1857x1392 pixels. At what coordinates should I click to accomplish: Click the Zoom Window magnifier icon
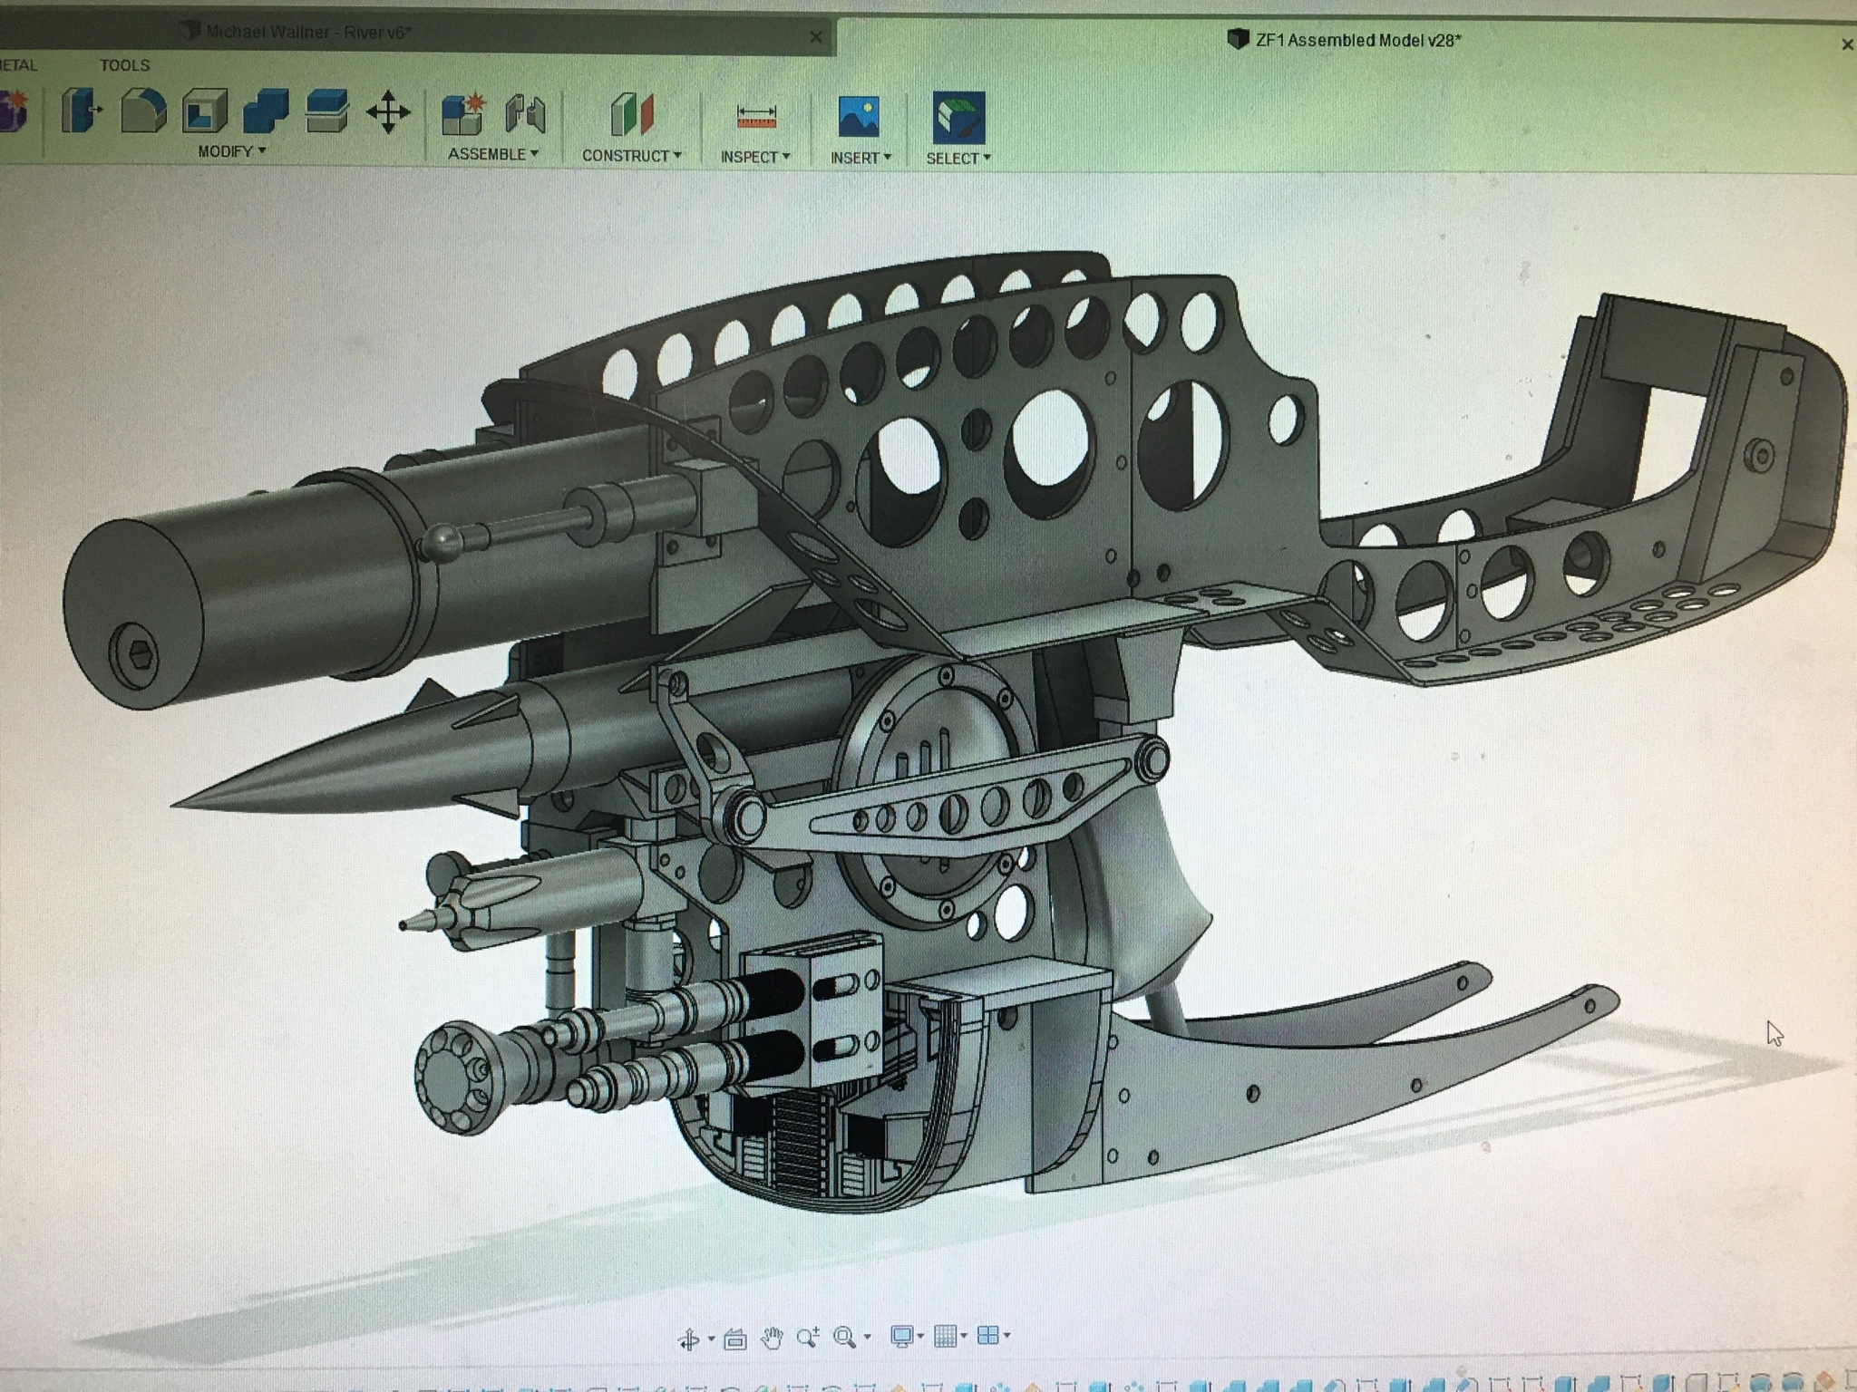pyautogui.click(x=844, y=1337)
